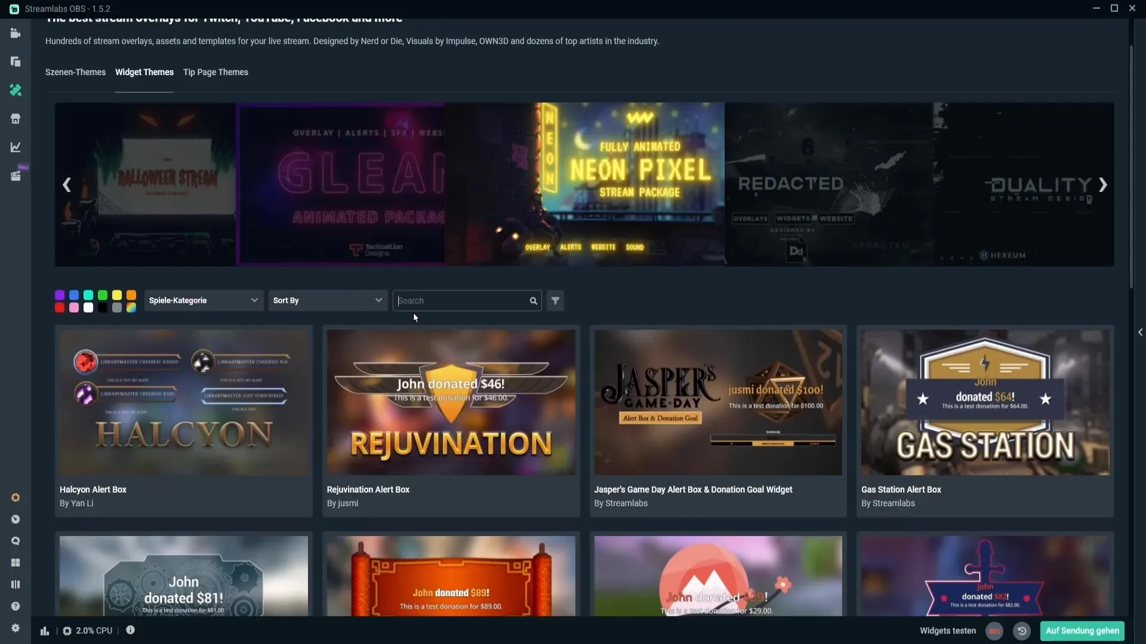The width and height of the screenshot is (1146, 644).
Task: Filter by orange color swatch
Action: click(131, 295)
